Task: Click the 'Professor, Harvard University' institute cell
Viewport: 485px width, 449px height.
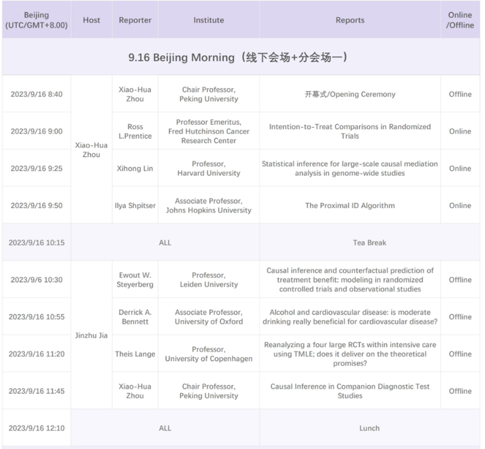Action: click(x=208, y=169)
